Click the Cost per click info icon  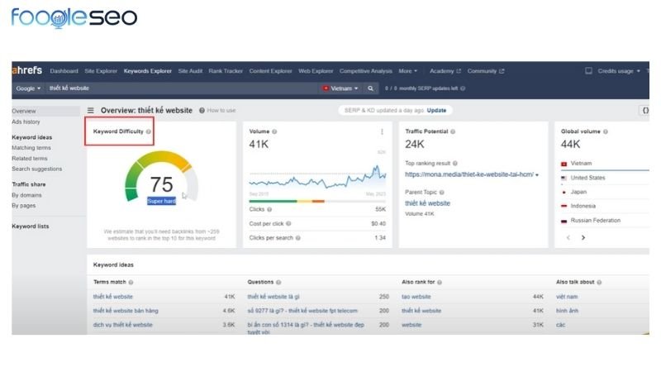tap(288, 224)
